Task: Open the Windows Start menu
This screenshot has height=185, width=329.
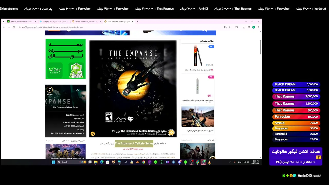Action: [53, 162]
